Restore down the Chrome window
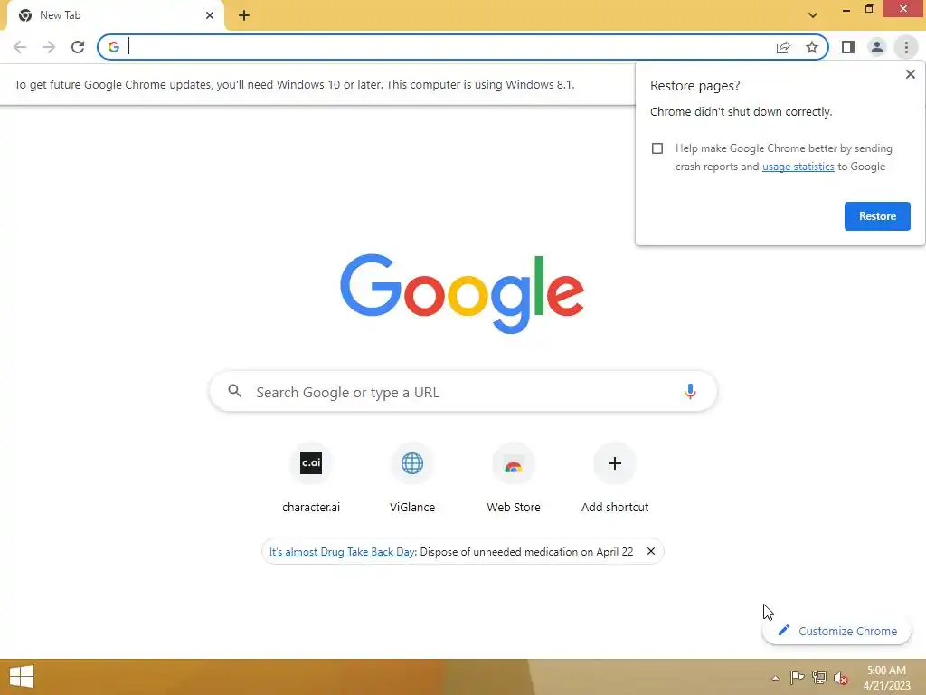The image size is (926, 695). (x=869, y=8)
